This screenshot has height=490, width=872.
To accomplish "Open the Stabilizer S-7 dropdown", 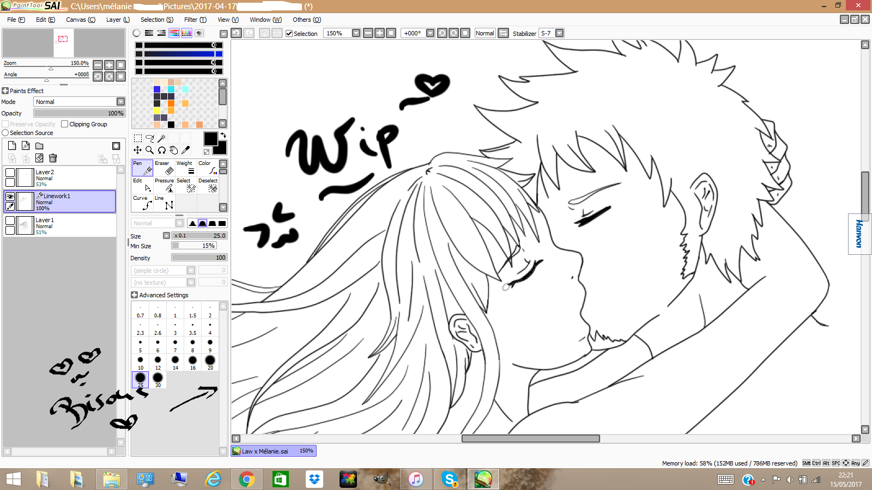I will coord(559,33).
